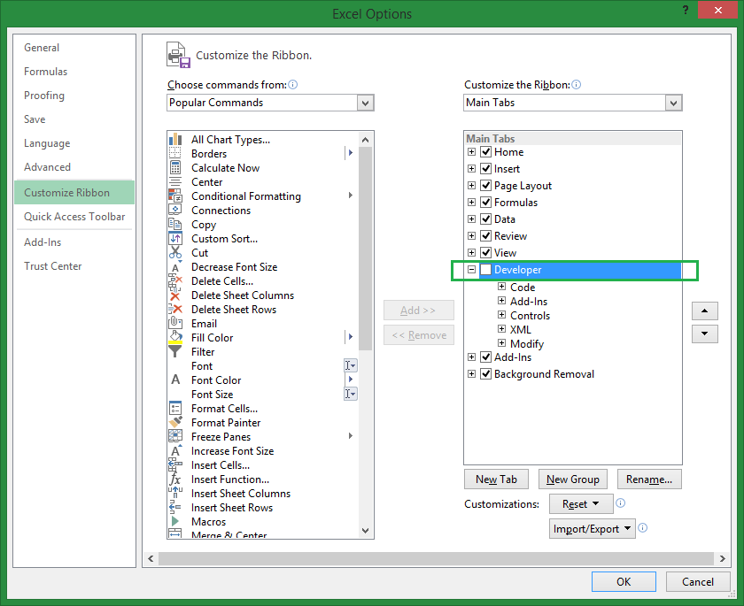
Task: Open the Popular Commands dropdown
Action: click(365, 103)
